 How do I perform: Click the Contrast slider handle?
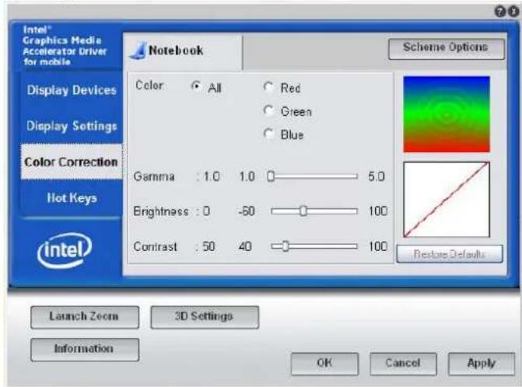[286, 246]
